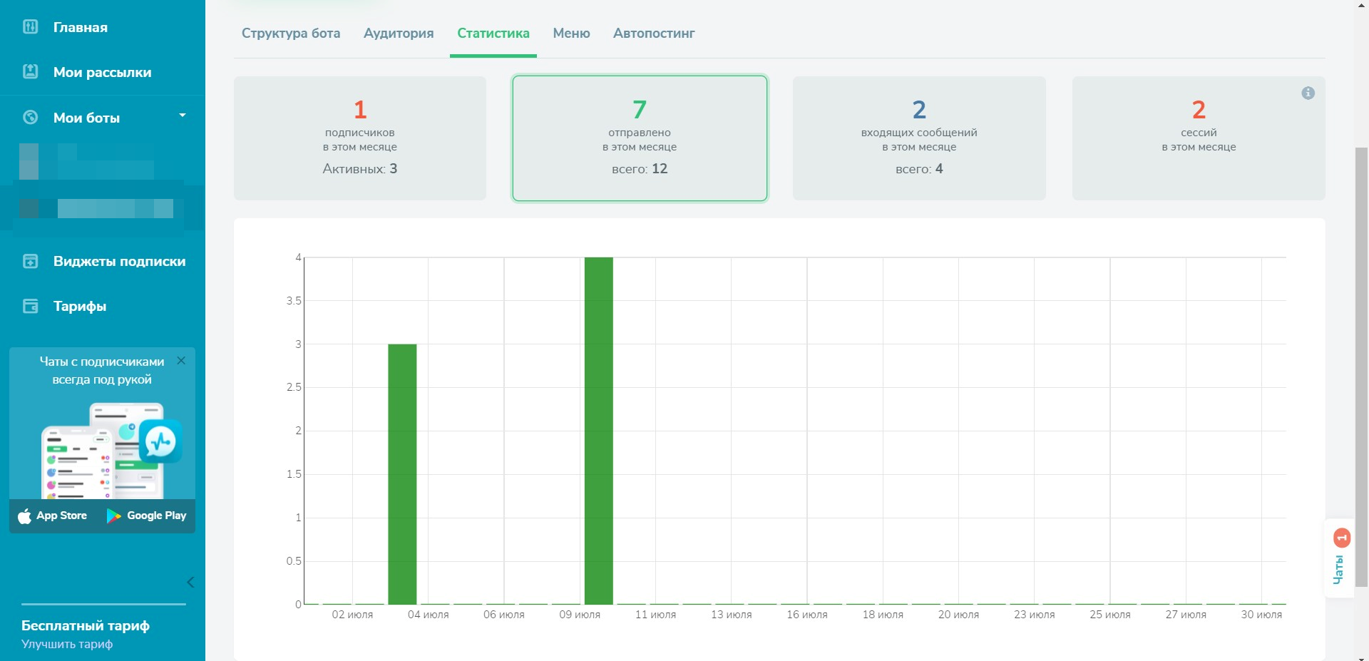
Task: Click the Главная home icon in sidebar
Action: [x=30, y=27]
